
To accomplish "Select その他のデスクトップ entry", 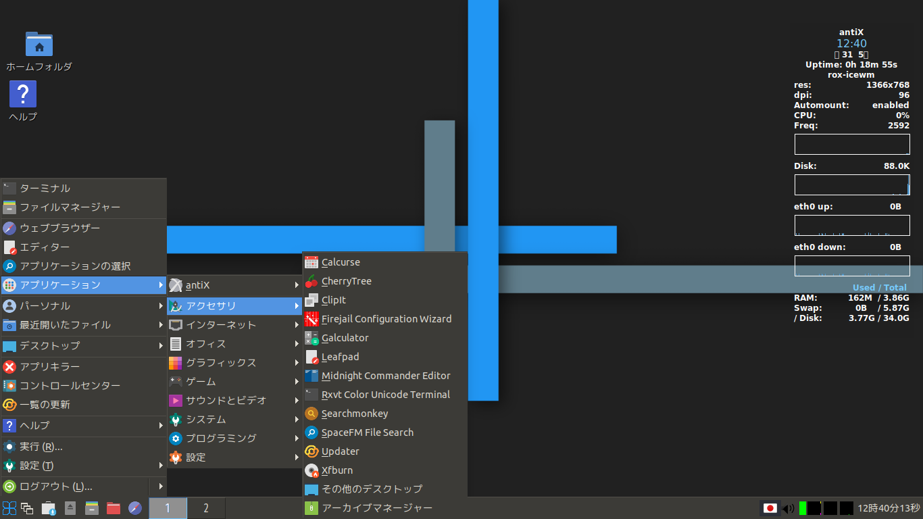I will click(384, 489).
